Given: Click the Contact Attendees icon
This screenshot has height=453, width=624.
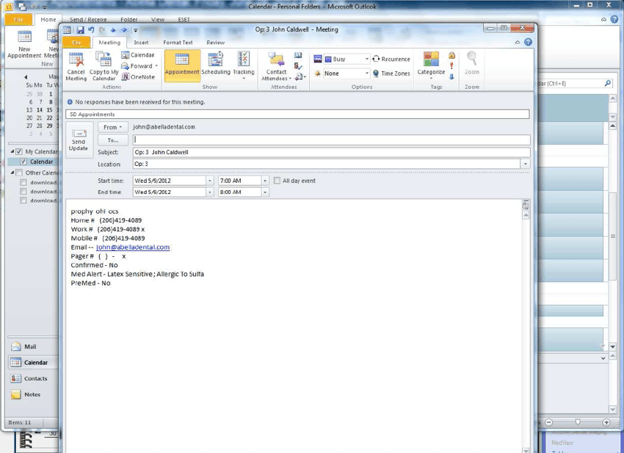Looking at the screenshot, I should click(276, 66).
